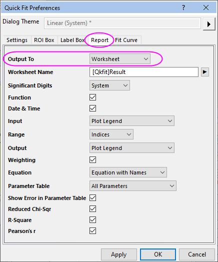Open the Parameter Table dropdown

[133, 186]
